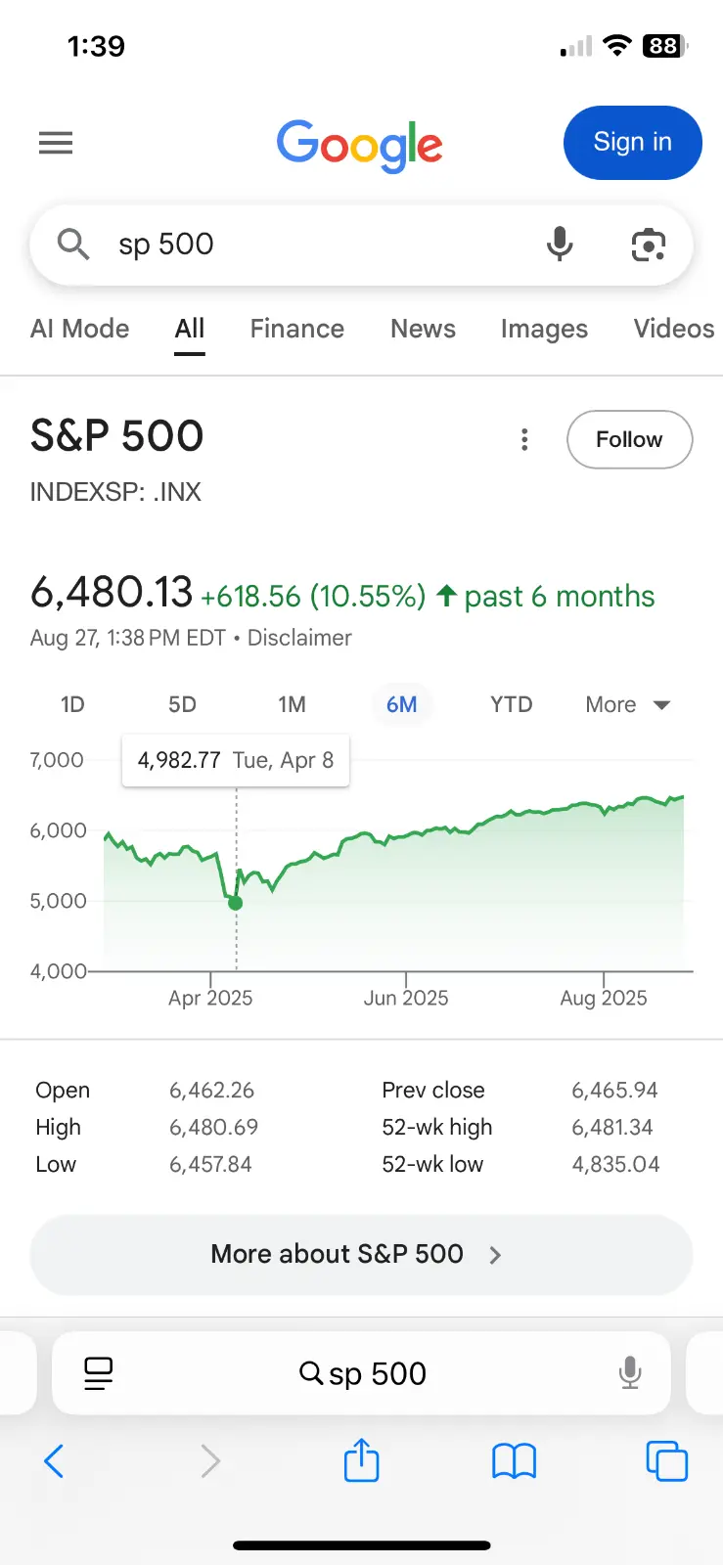
Task: Open Google Lens camera search
Action: [648, 245]
